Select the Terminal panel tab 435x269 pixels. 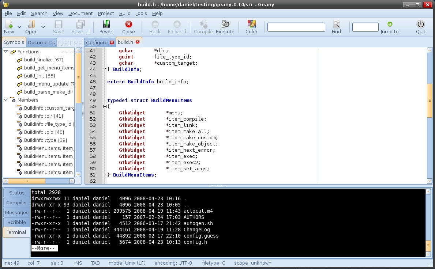(x=16, y=232)
